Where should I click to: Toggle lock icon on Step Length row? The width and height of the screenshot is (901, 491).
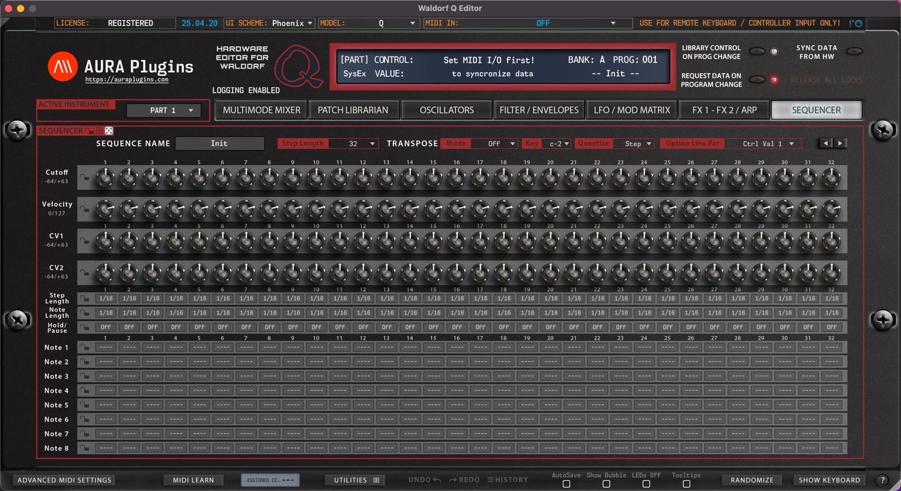[85, 298]
